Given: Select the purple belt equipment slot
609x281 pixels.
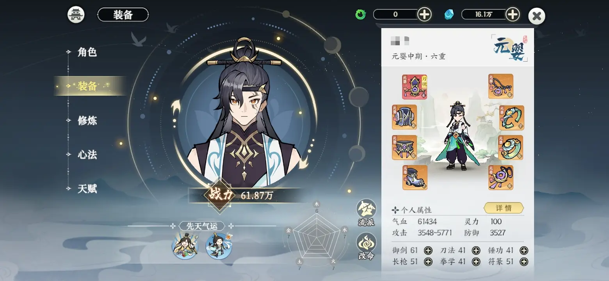Looking at the screenshot, I should pyautogui.click(x=404, y=148).
